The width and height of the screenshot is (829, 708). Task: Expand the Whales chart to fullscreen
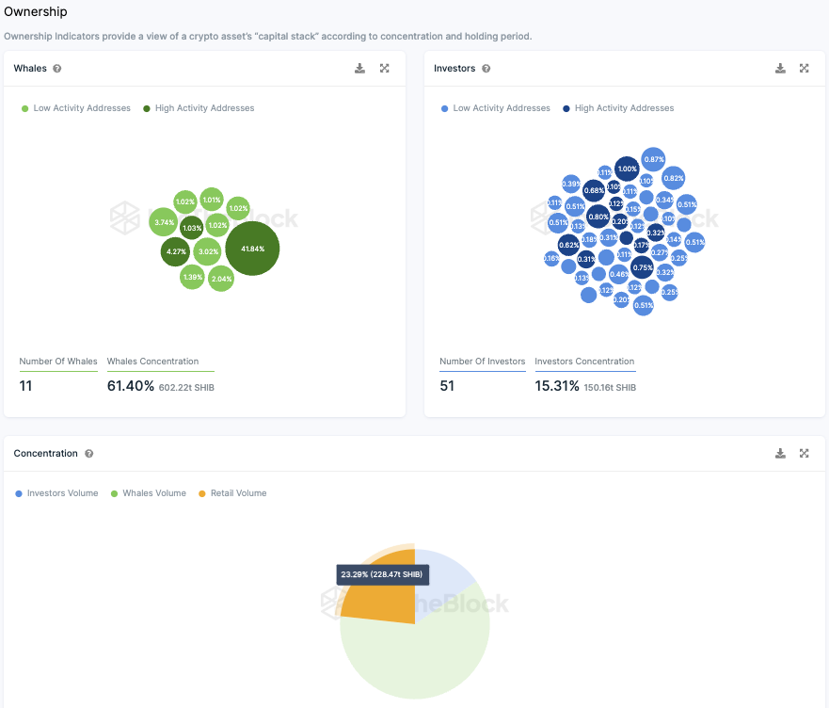coord(384,69)
